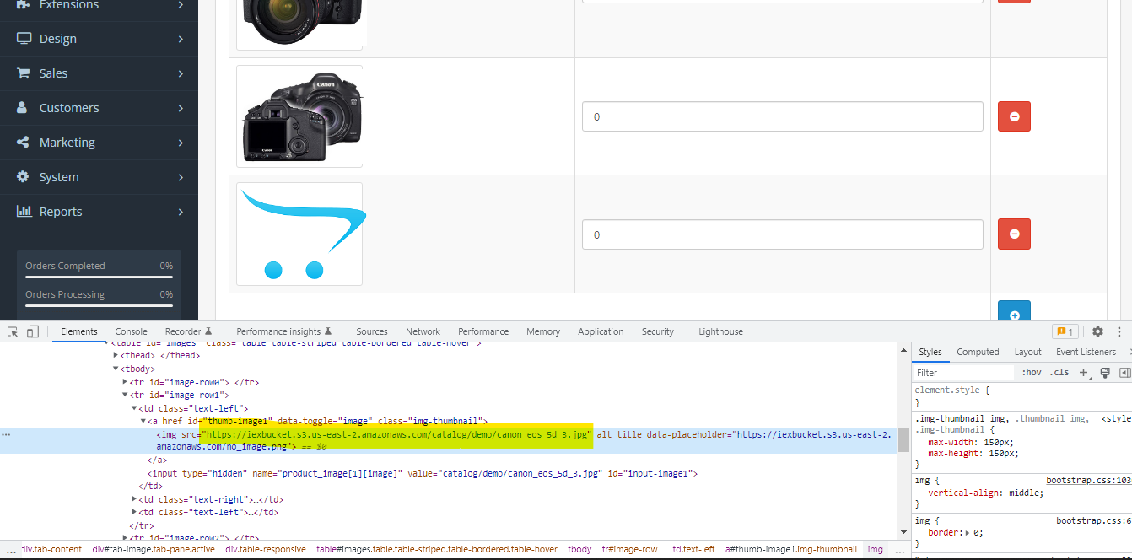
Task: Toggle the :hov element state button
Action: pos(1031,372)
